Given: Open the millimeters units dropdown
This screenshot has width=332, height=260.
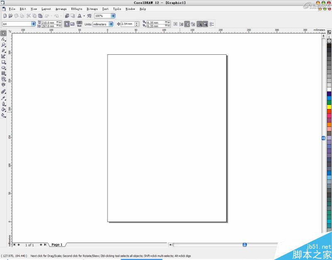Looking at the screenshot, I should point(110,24).
